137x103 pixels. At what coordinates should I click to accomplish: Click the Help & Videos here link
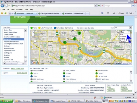[x=17, y=69]
